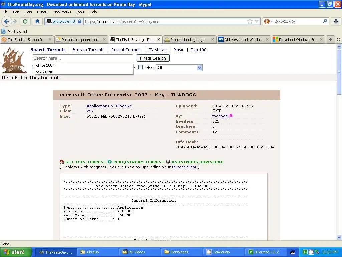This screenshot has height=257, width=342.
Task: Reload the page with the refresh icon
Action: (x=25, y=21)
